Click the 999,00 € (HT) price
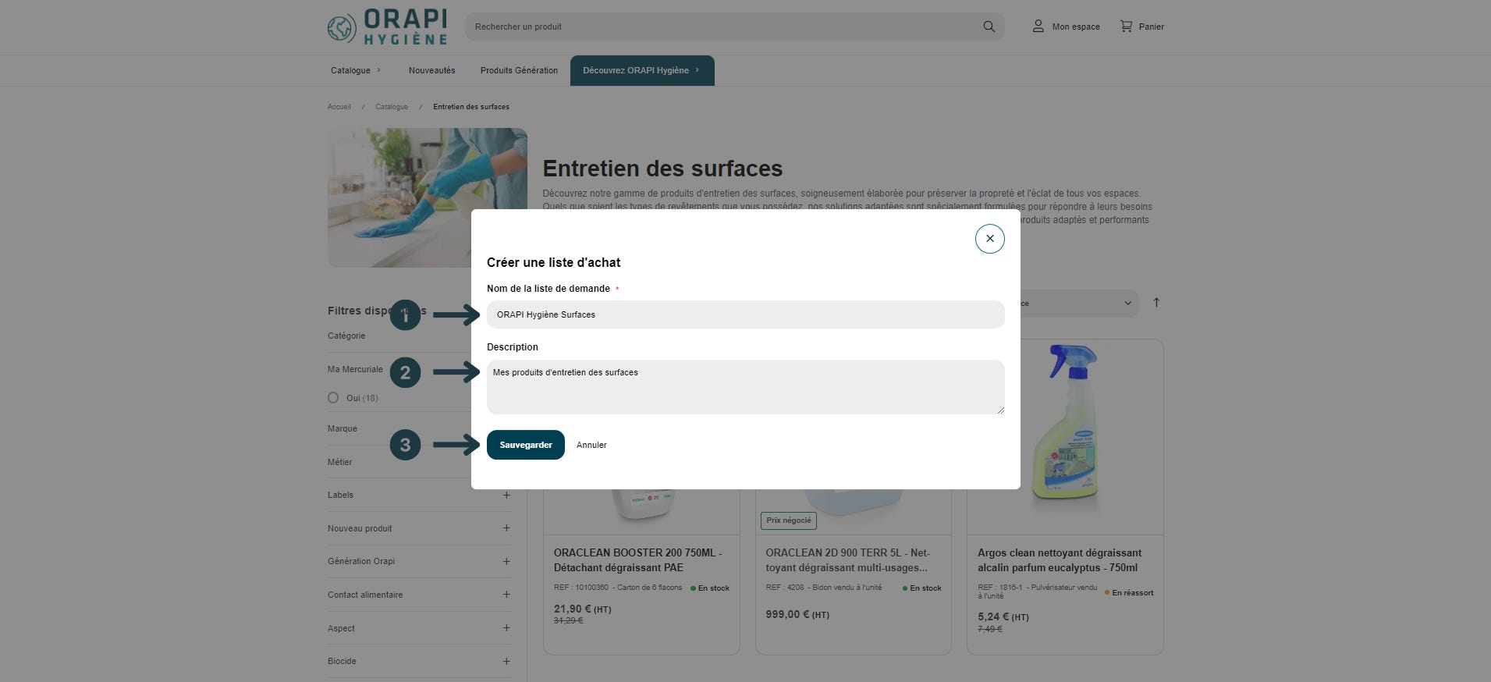This screenshot has width=1491, height=682. click(797, 615)
